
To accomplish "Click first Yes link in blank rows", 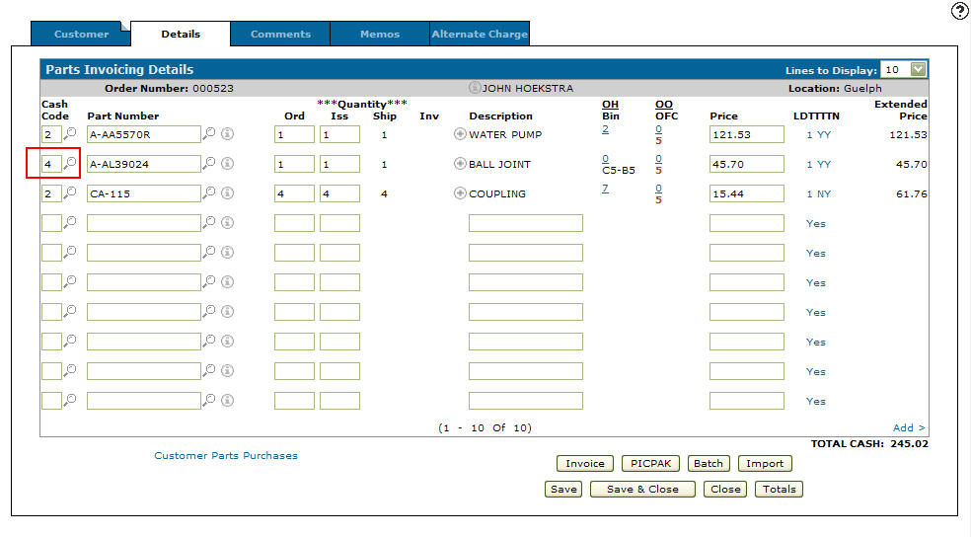I will tap(815, 224).
